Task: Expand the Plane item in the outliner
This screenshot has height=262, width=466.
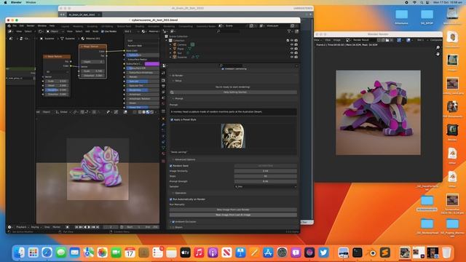Action: coord(170,49)
